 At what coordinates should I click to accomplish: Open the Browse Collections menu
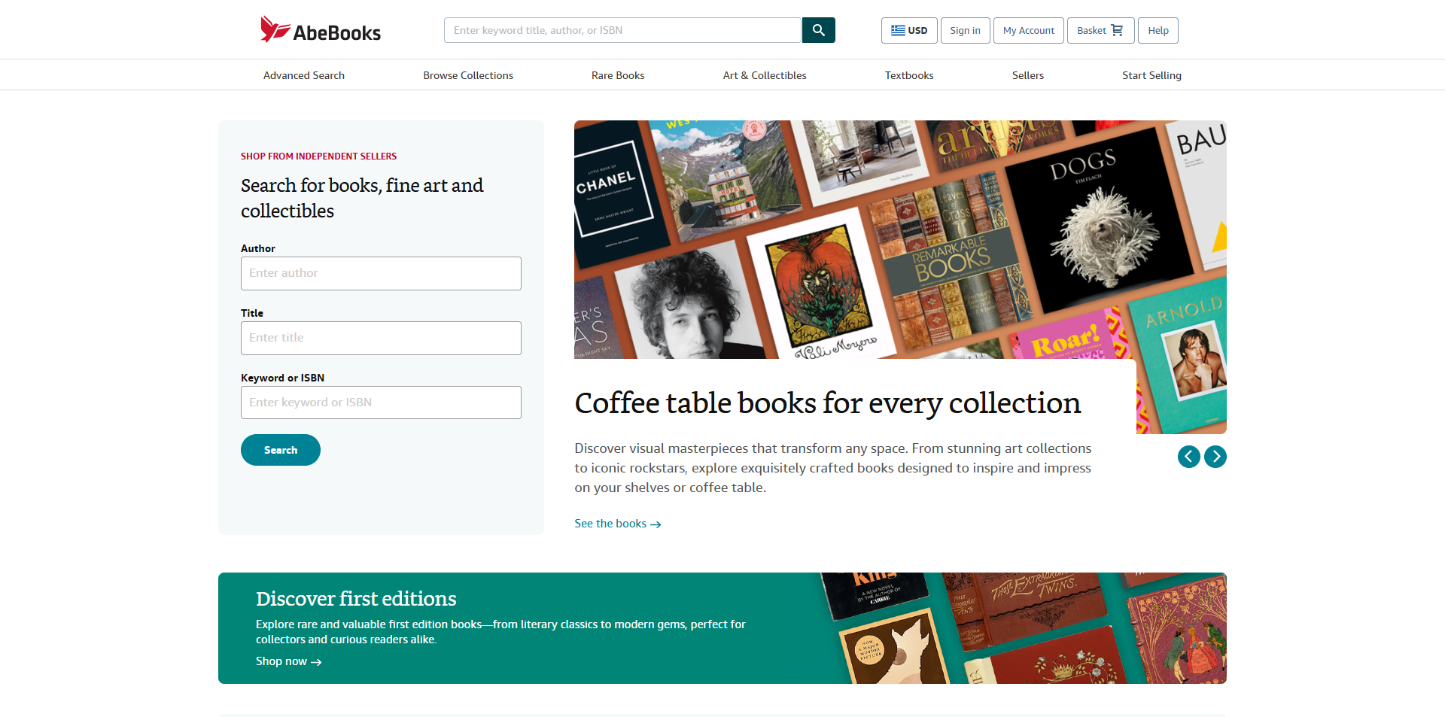coord(467,75)
